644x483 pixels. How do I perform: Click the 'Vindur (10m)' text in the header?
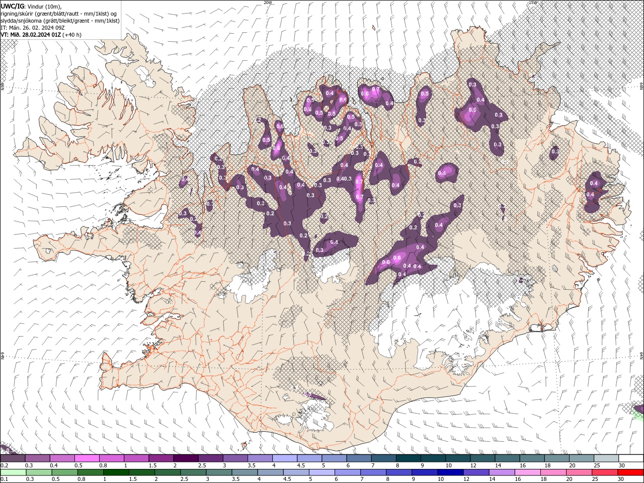coord(44,6)
